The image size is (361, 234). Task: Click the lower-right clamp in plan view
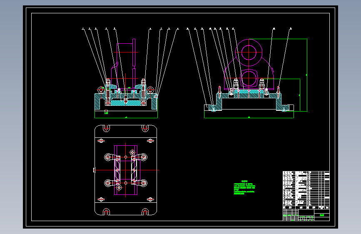click(x=141, y=183)
